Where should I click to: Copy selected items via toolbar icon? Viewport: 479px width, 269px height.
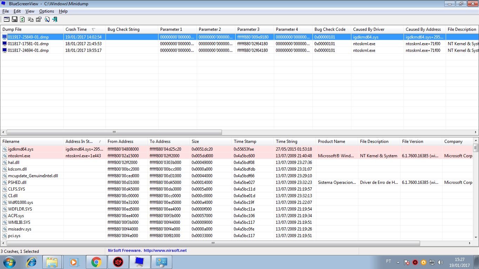(x=31, y=19)
